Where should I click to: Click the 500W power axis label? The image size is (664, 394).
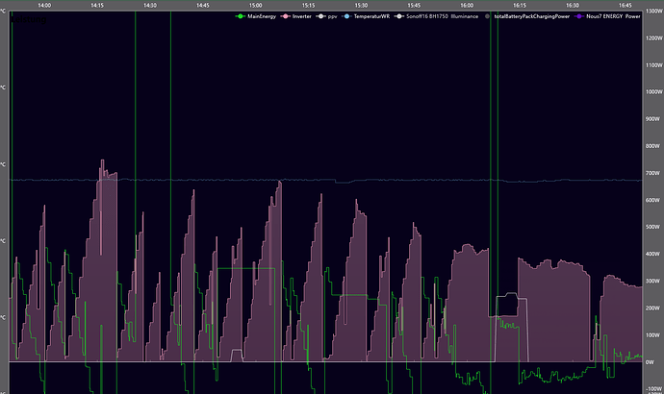[x=653, y=227]
